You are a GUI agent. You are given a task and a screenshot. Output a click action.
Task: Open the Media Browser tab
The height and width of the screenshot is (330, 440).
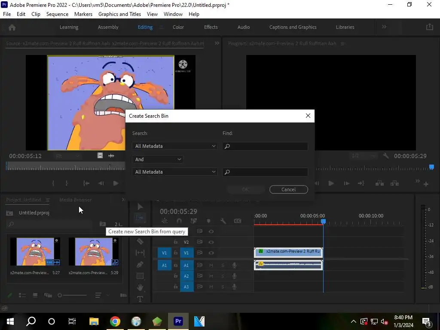[x=75, y=200]
